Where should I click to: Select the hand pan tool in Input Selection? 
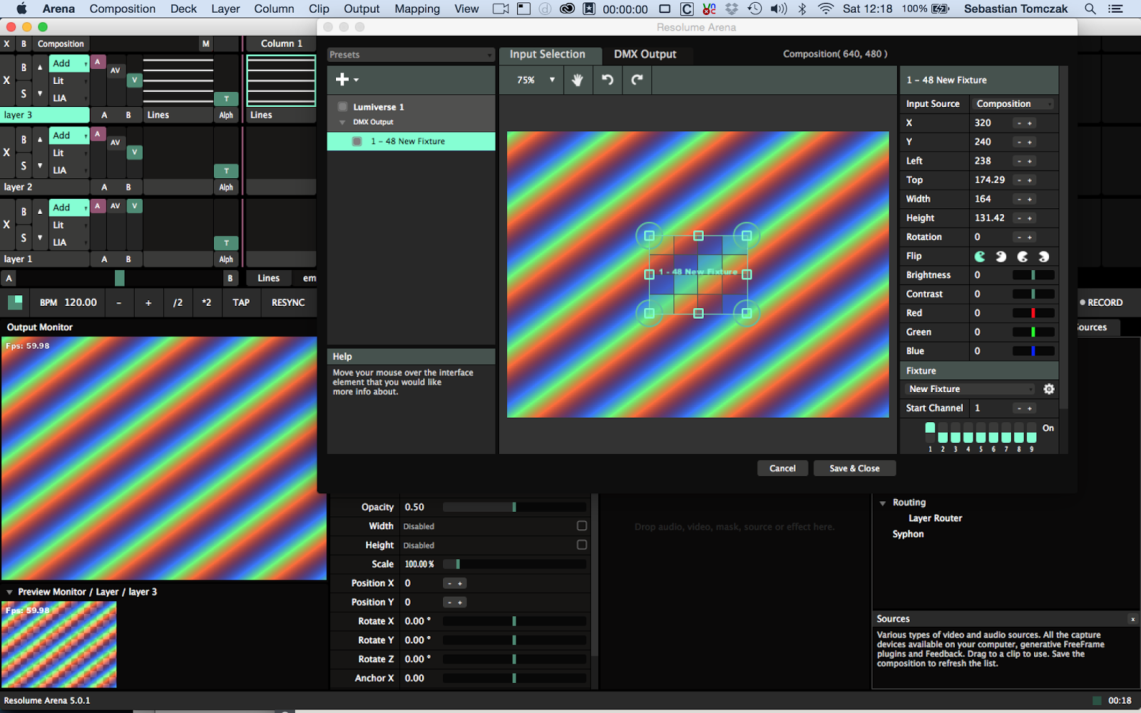[x=578, y=80]
